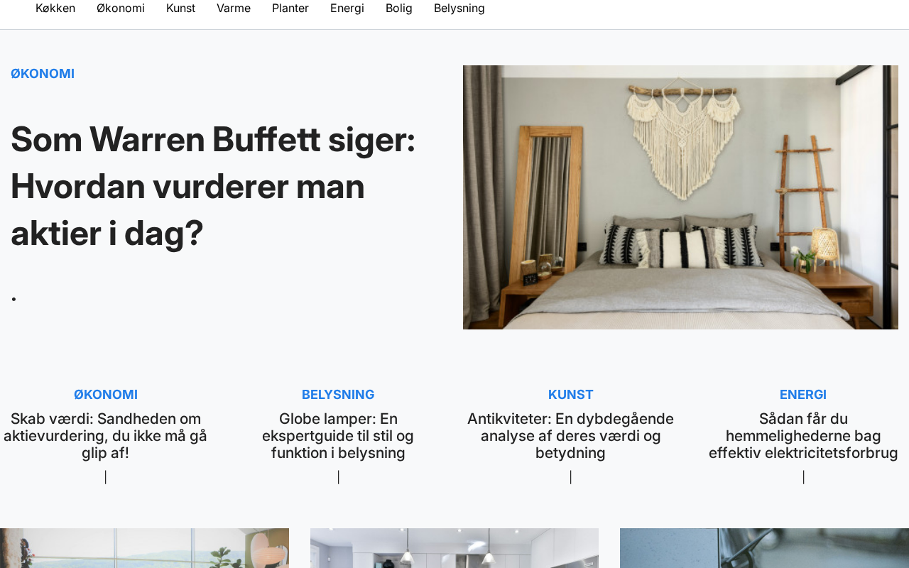909x568 pixels.
Task: Click the ENERGI category label
Action: (803, 395)
